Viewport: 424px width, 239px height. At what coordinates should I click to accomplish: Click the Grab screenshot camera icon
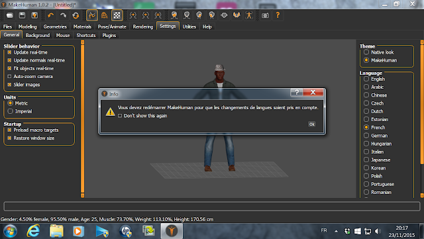(265, 15)
